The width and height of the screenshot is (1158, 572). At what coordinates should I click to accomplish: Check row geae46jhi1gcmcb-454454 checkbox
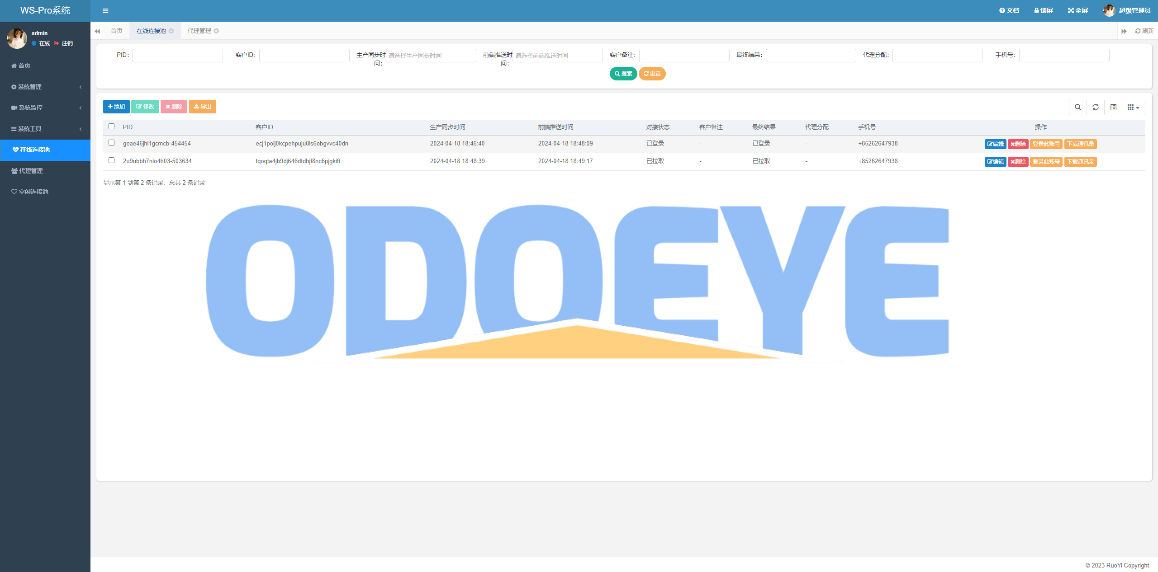[x=111, y=143]
